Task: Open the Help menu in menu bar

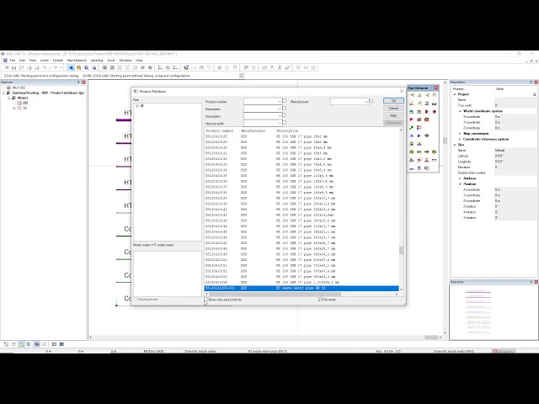Action: click(139, 60)
